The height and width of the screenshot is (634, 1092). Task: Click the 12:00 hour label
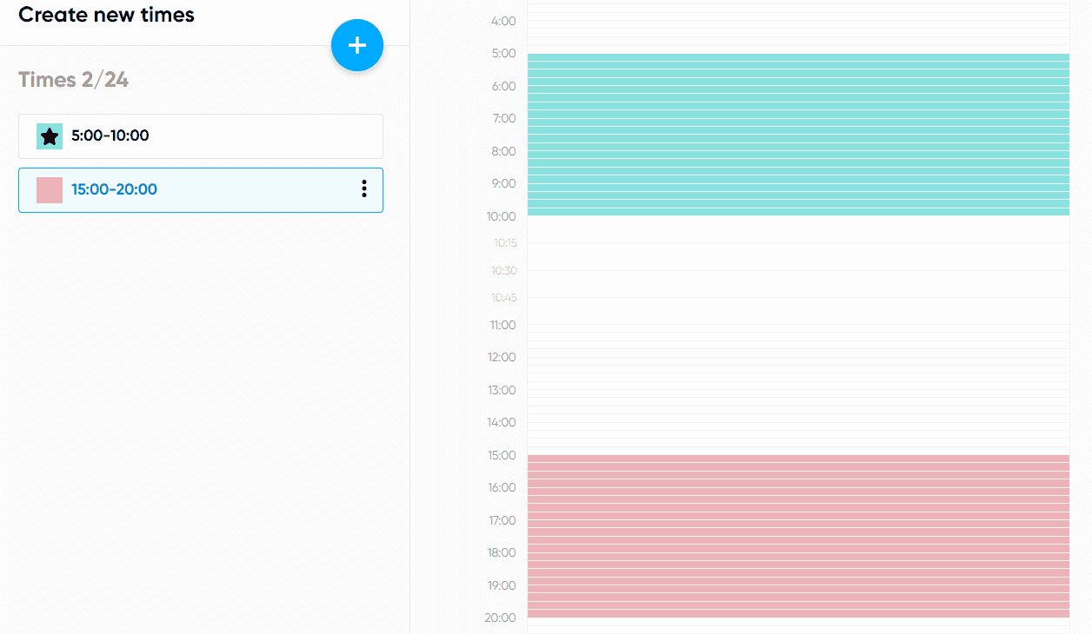pyautogui.click(x=503, y=357)
